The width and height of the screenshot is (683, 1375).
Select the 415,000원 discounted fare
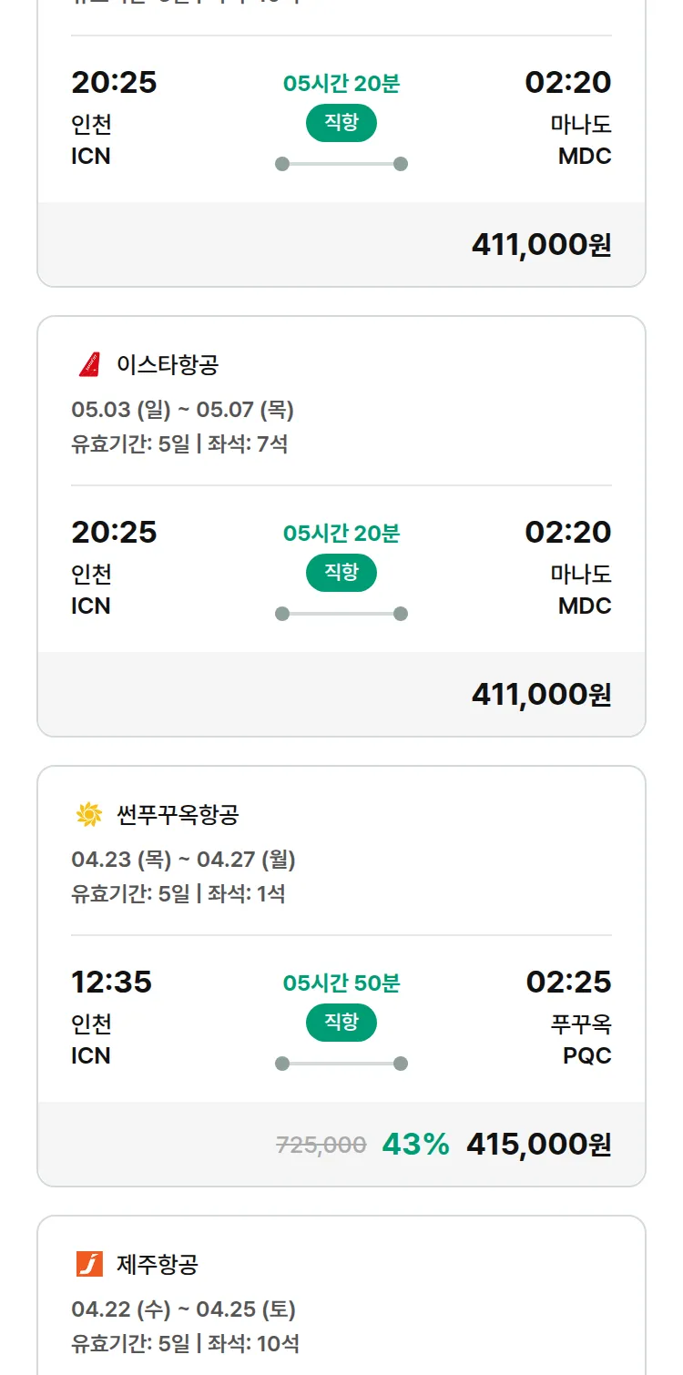538,1145
